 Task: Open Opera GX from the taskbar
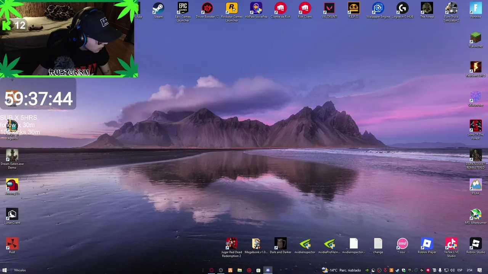click(x=212, y=270)
